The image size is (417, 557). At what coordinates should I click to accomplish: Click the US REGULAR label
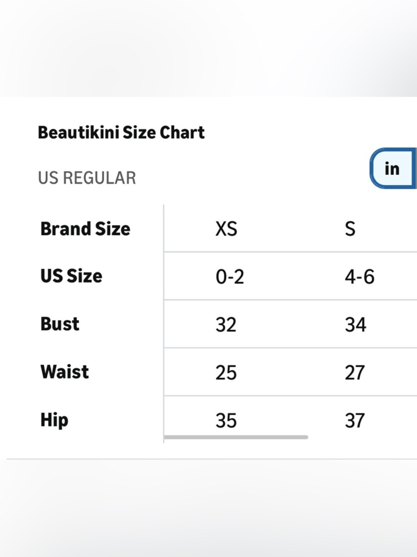click(x=87, y=178)
